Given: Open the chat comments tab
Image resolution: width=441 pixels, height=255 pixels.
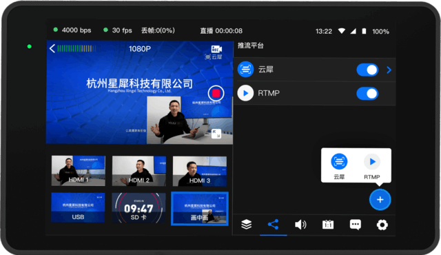Looking at the screenshot, I should pyautogui.click(x=355, y=225).
